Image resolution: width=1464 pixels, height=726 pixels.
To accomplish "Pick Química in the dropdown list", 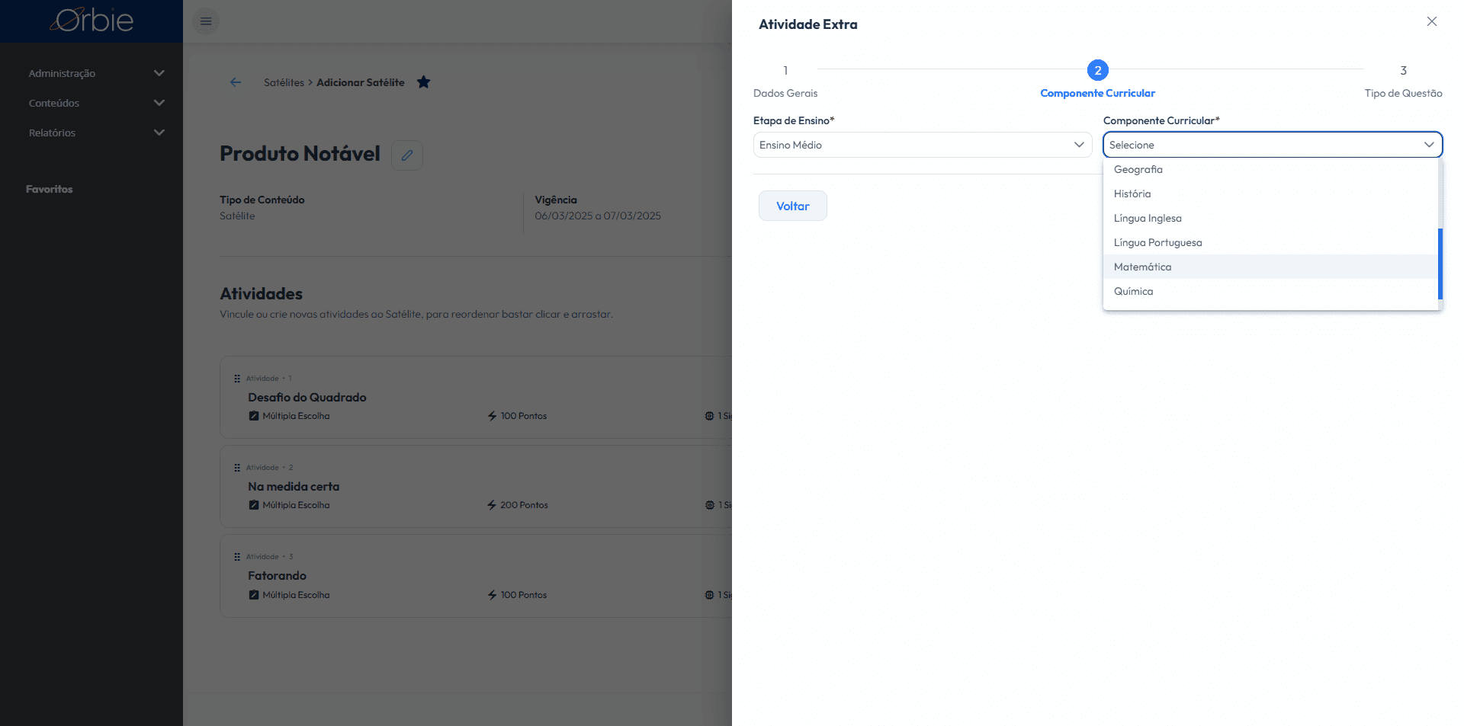I will point(1270,291).
